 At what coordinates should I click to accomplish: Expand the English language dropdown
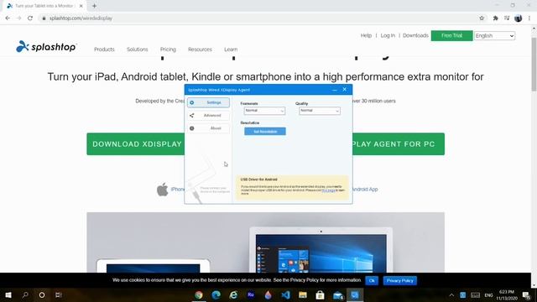click(494, 35)
